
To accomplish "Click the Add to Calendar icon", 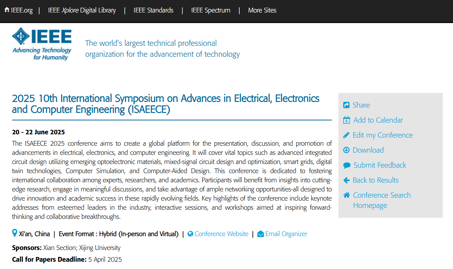I will [347, 120].
